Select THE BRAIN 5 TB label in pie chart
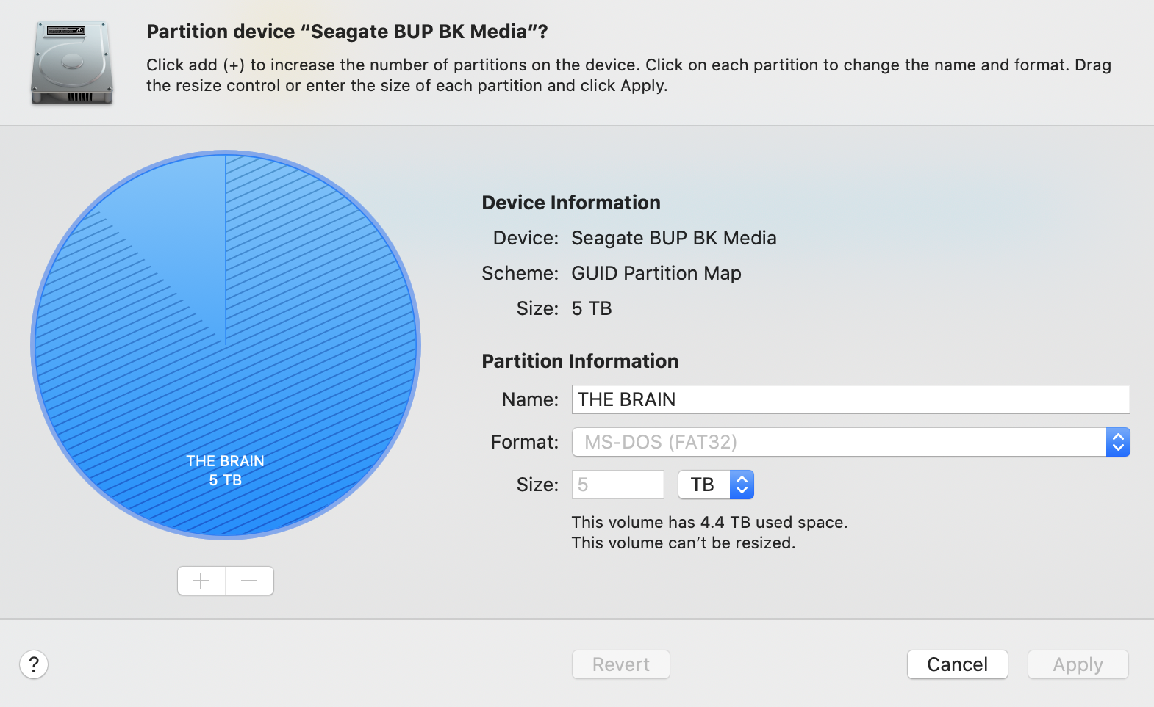 pyautogui.click(x=225, y=471)
